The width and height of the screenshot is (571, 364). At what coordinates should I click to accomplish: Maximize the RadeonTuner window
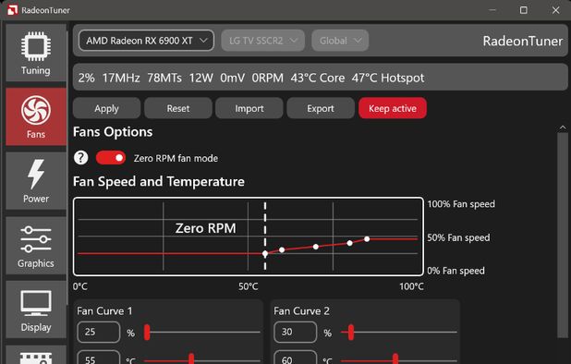coord(523,10)
